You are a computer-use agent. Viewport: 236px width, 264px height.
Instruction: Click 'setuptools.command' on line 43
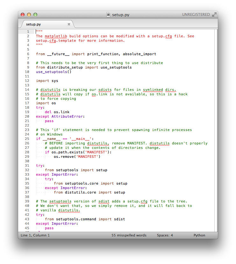click(76, 219)
